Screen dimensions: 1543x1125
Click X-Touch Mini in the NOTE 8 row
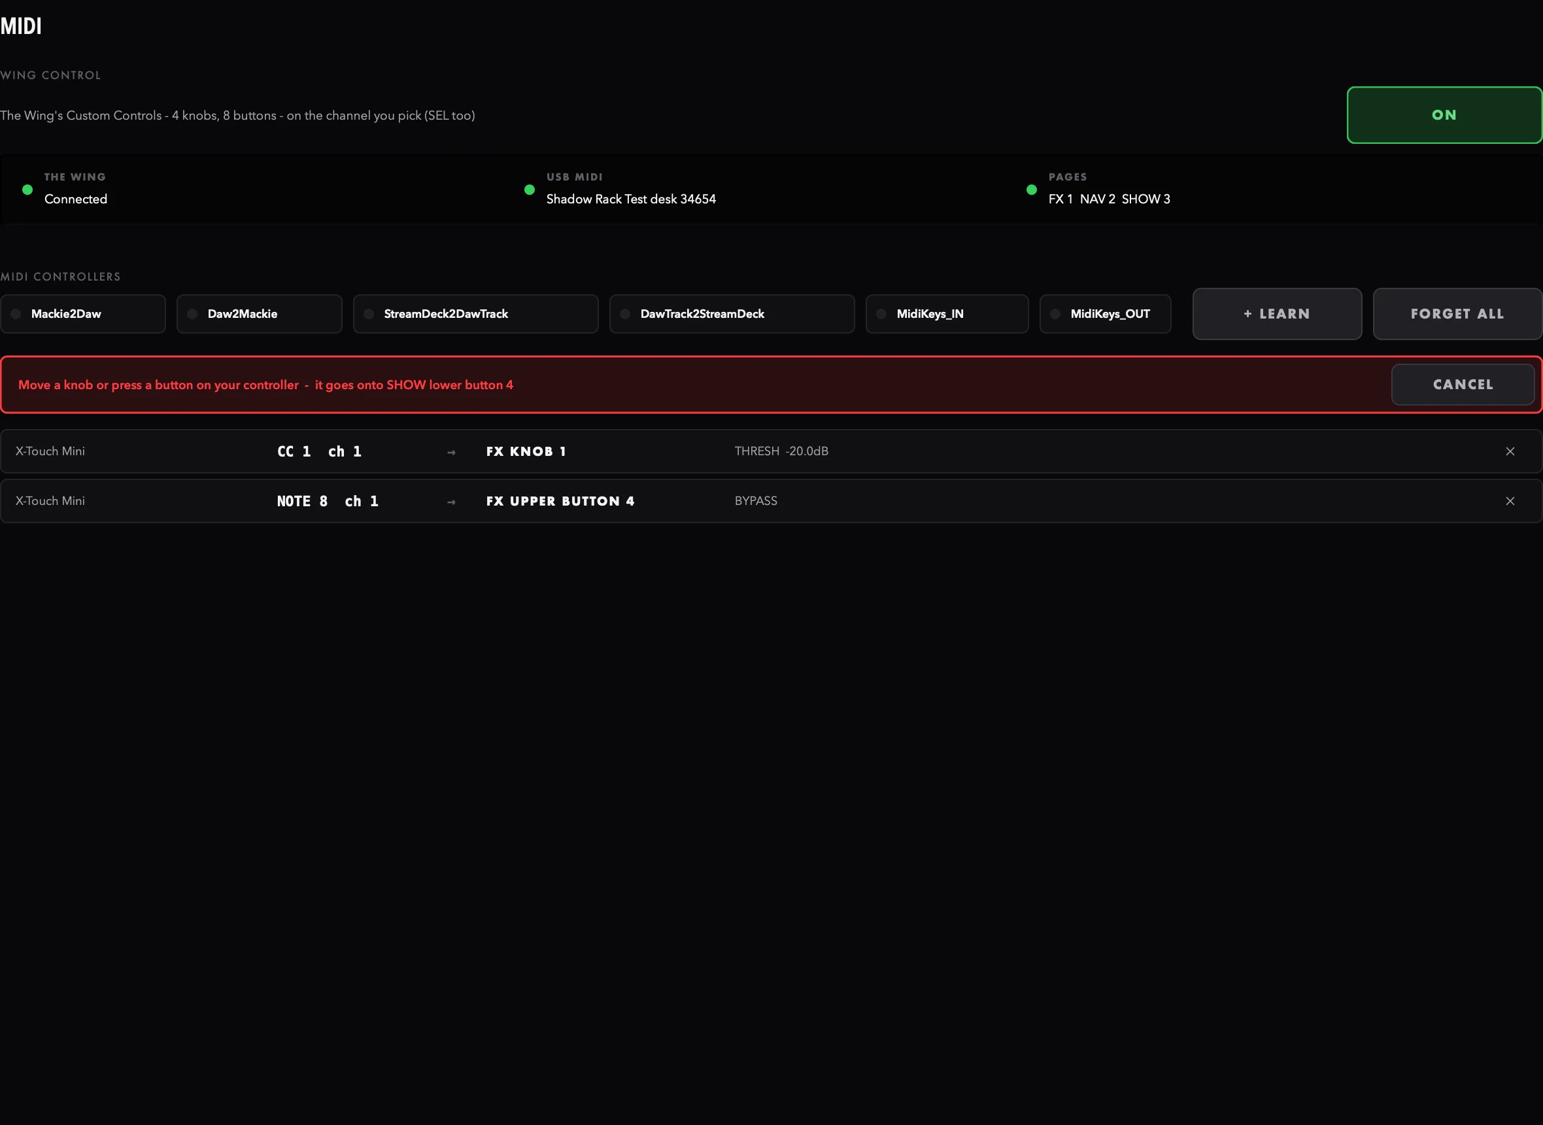tap(50, 500)
